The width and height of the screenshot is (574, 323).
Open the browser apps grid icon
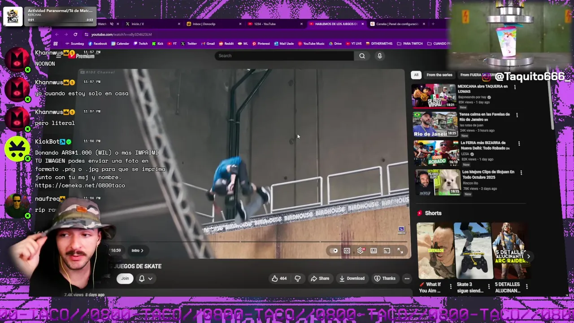click(56, 44)
